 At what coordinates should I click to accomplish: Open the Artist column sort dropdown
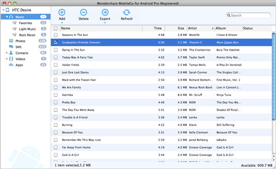tap(213, 29)
